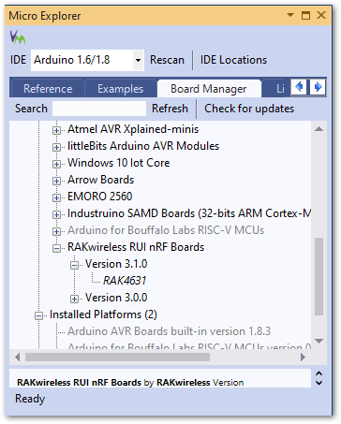Click the Rescan button
The height and width of the screenshot is (424, 341).
167,60
